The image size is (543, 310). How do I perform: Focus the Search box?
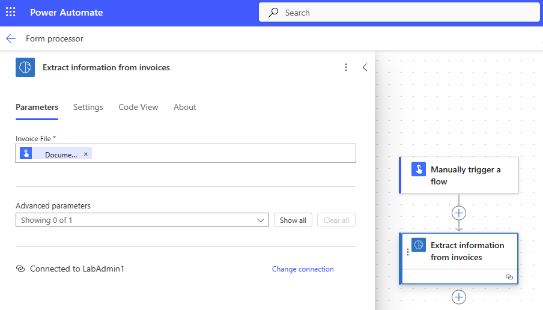(x=399, y=13)
